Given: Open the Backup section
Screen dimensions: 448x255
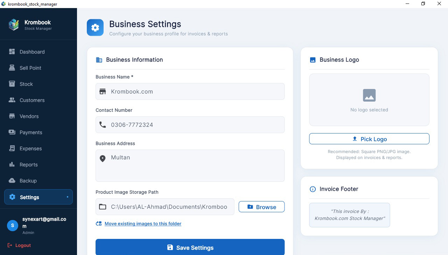Looking at the screenshot, I should (28, 181).
